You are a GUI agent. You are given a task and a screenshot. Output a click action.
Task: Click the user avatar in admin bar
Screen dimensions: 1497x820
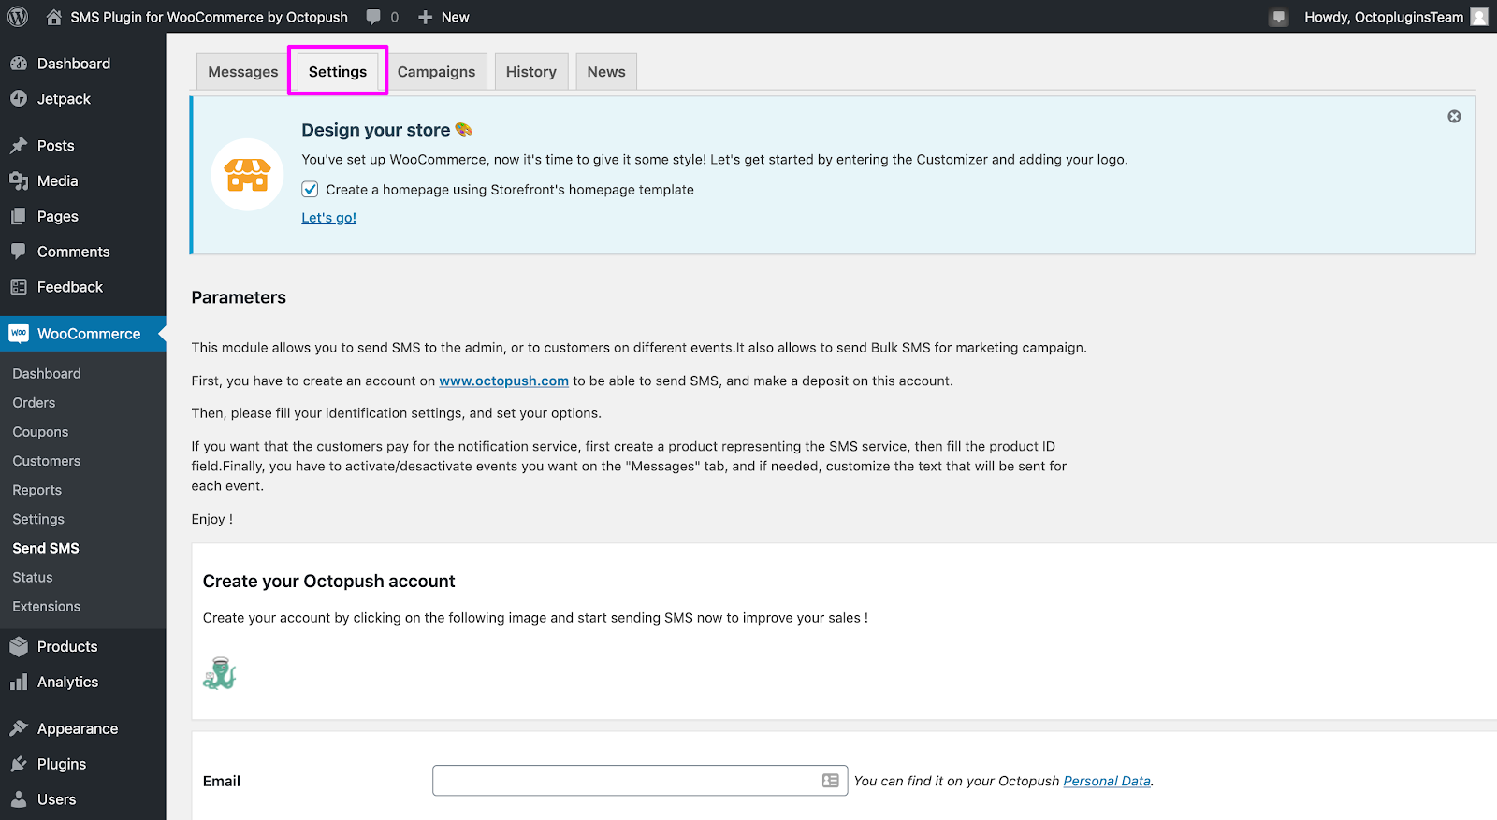(1479, 17)
